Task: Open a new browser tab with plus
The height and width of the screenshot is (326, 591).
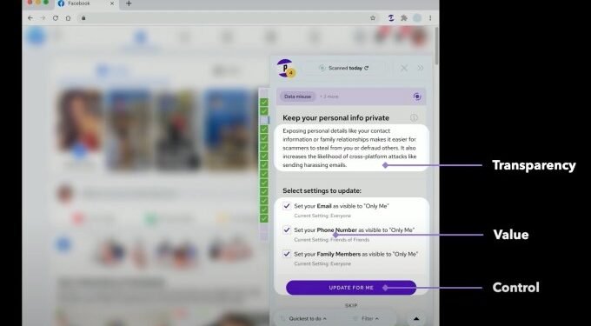Action: 129,3
